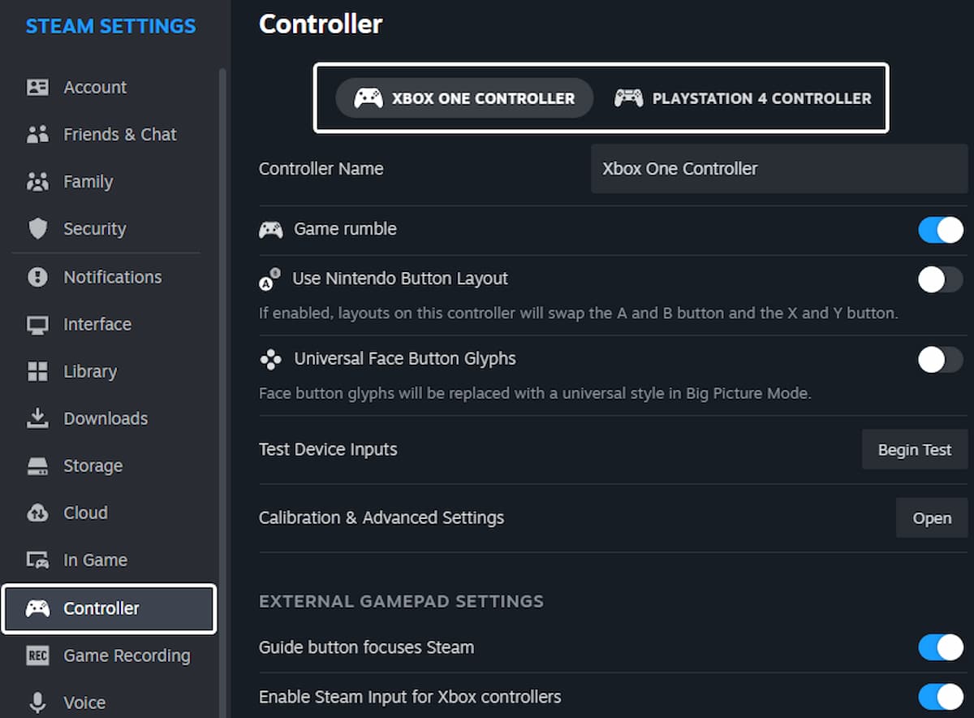Open the Friends & Chat settings section

tap(37, 134)
